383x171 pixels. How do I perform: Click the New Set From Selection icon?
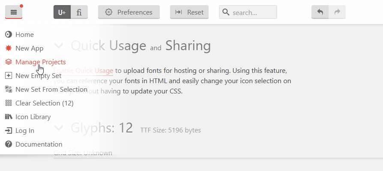[x=9, y=89]
